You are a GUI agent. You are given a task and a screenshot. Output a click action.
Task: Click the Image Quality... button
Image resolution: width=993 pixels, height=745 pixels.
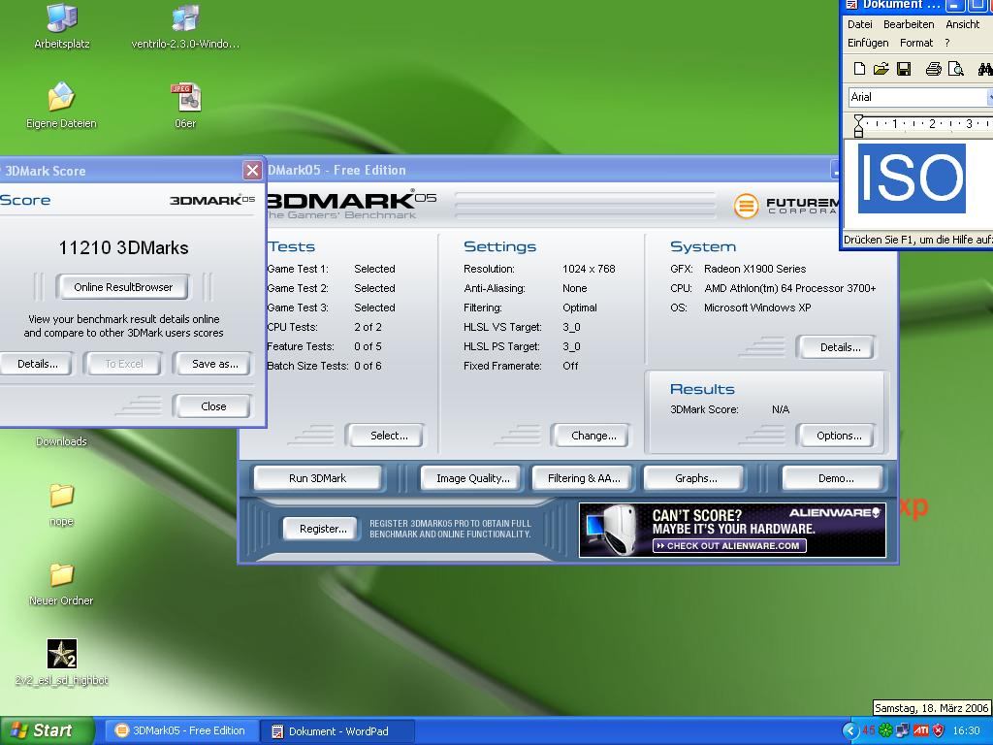pyautogui.click(x=472, y=478)
